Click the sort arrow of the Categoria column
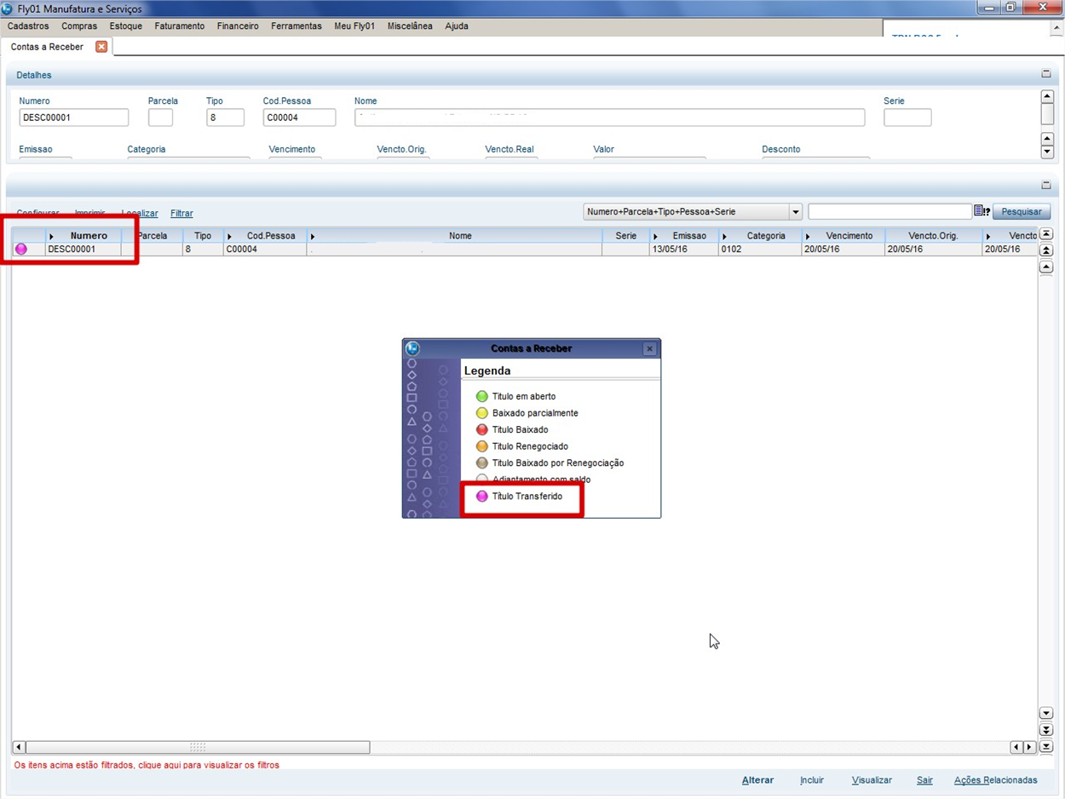 click(x=725, y=236)
